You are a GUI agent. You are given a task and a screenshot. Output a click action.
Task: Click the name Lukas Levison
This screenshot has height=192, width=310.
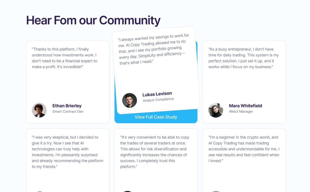(x=157, y=93)
